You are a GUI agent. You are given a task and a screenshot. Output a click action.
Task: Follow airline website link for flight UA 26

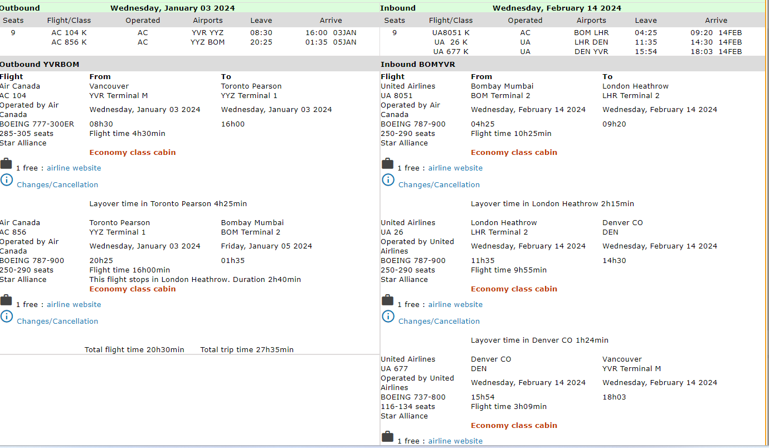[x=455, y=305]
